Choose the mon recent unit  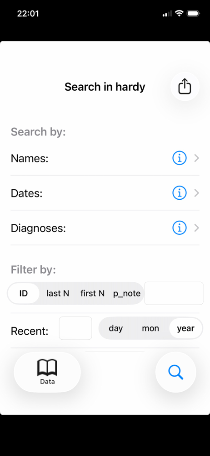[x=150, y=328]
